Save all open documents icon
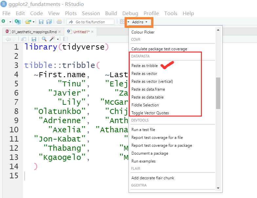 (x=49, y=22)
